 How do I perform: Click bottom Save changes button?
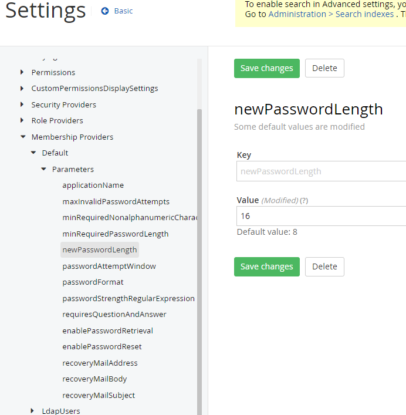pos(266,266)
